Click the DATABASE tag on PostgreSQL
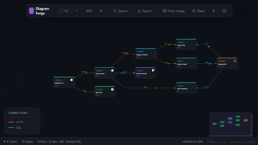 [222, 61]
